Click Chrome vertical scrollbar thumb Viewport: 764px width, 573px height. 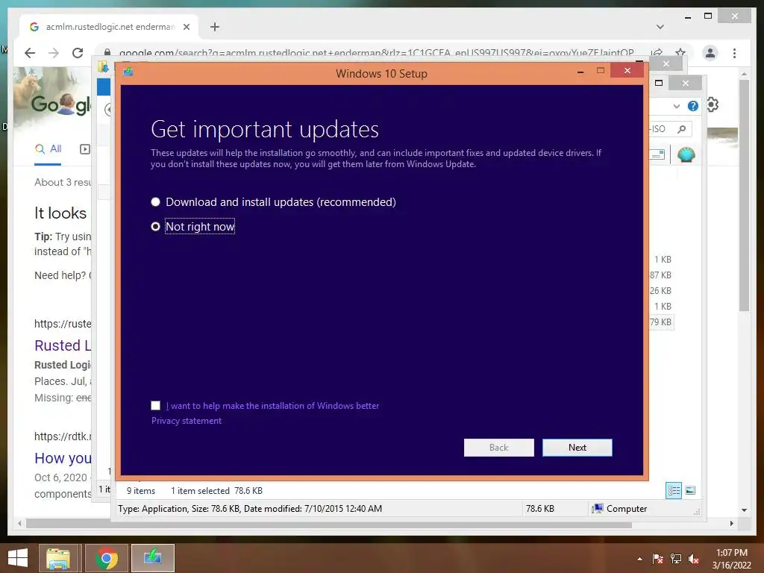744,195
